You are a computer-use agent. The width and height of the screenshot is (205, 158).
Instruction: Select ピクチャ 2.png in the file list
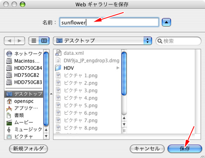click(88, 83)
